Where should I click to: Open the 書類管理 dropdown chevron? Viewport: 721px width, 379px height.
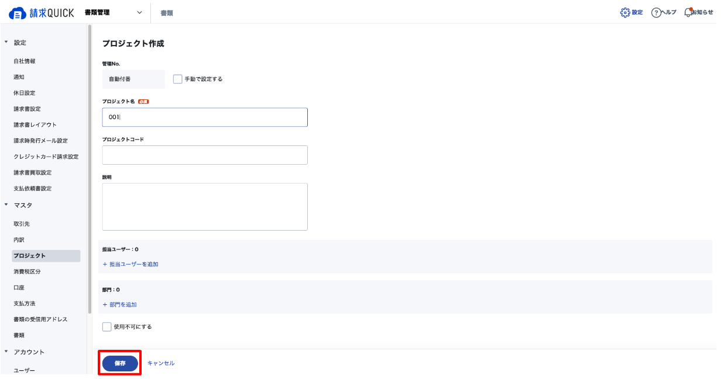point(139,12)
